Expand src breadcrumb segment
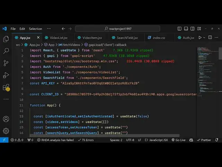The width and height of the screenshot is (222, 167). click(18, 45)
